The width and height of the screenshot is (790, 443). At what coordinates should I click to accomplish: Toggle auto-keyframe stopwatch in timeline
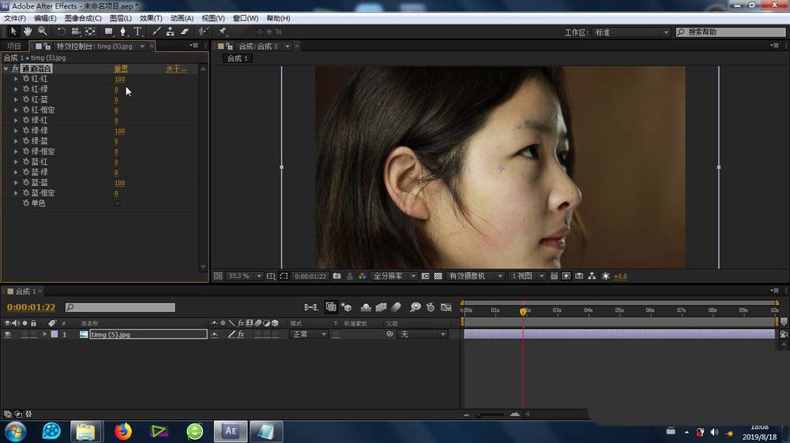click(431, 307)
